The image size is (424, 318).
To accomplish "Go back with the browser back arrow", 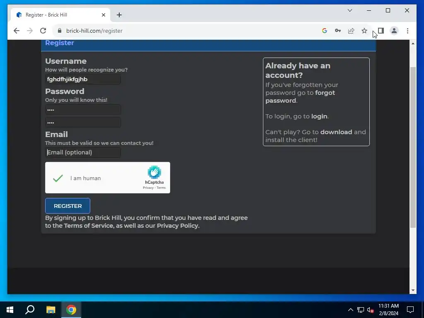I will pyautogui.click(x=17, y=31).
